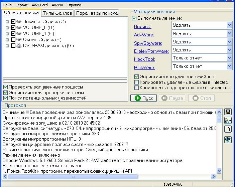Expand the VOLUME_0 (D:) tree node
The image size is (235, 187).
coord(7,28)
